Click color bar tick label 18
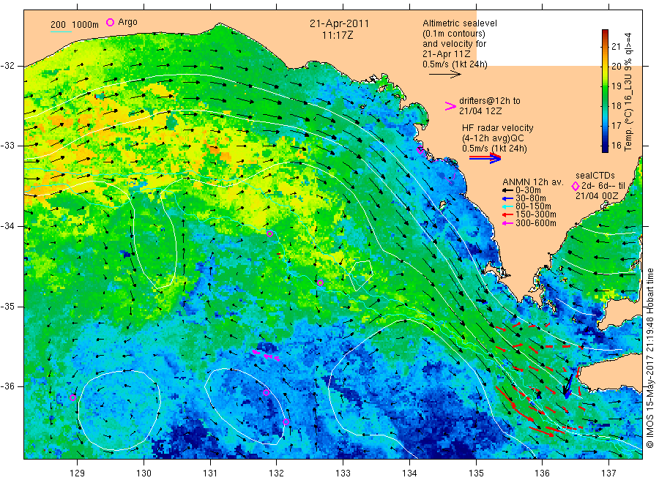 616,106
